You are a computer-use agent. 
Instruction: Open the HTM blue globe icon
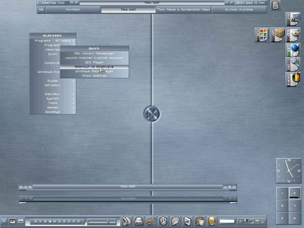[293, 50]
